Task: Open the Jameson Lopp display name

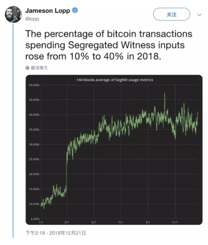Action: [x=47, y=10]
